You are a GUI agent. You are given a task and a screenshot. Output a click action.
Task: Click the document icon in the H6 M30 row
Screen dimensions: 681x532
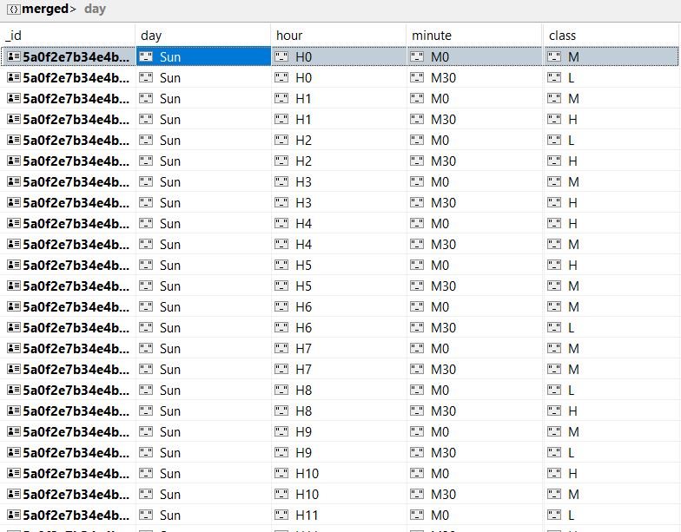click(x=14, y=327)
